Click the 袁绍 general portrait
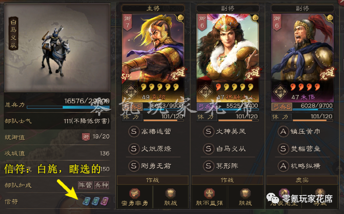The height and width of the screenshot is (214, 344). [153, 58]
